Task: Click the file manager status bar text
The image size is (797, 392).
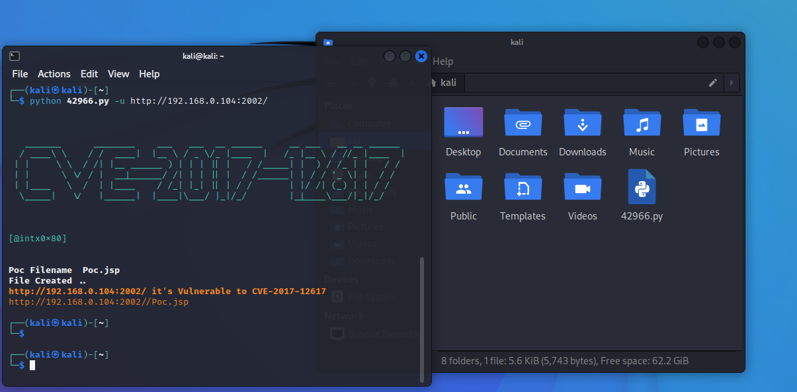Action: coord(565,361)
